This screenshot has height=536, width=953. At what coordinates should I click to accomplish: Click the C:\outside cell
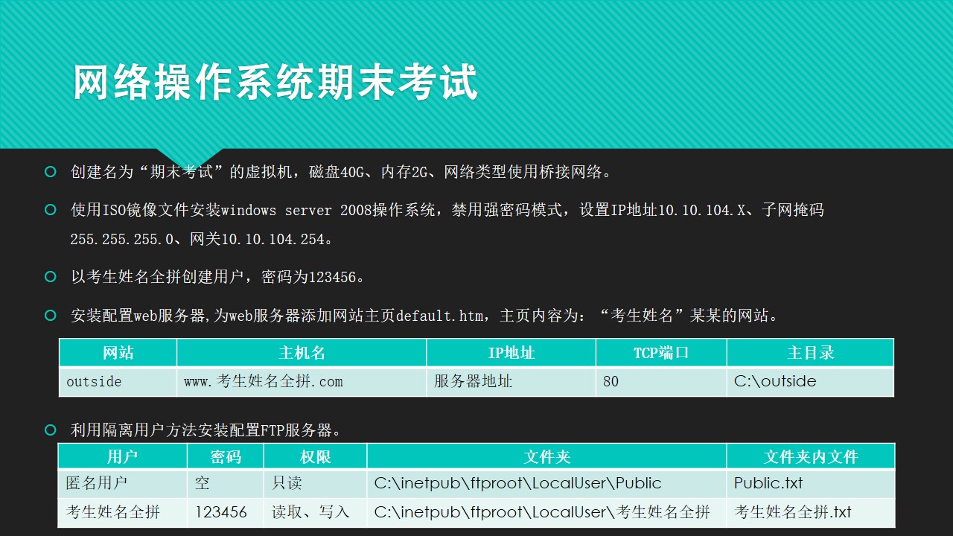tap(810, 381)
